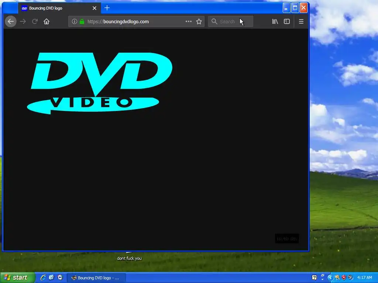378x283 pixels.
Task: Open the page actions three-dot menu
Action: pos(189,21)
